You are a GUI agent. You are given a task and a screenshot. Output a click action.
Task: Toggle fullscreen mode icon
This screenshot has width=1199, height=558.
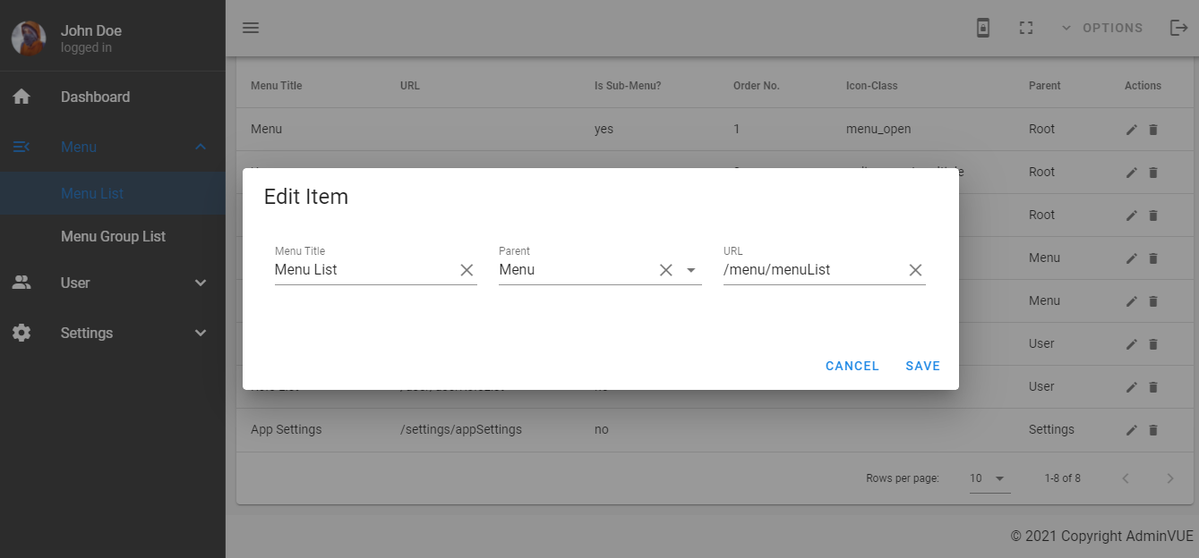pos(1026,28)
